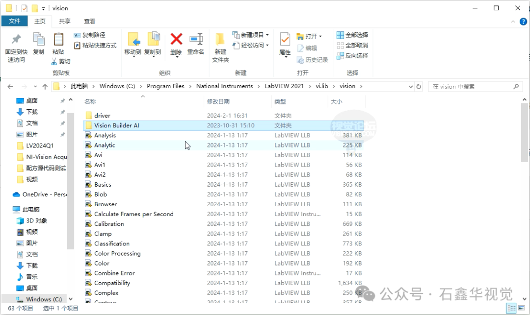Click vi.lib in address breadcrumb
Screen dimensions: 530x315
[x=322, y=86]
